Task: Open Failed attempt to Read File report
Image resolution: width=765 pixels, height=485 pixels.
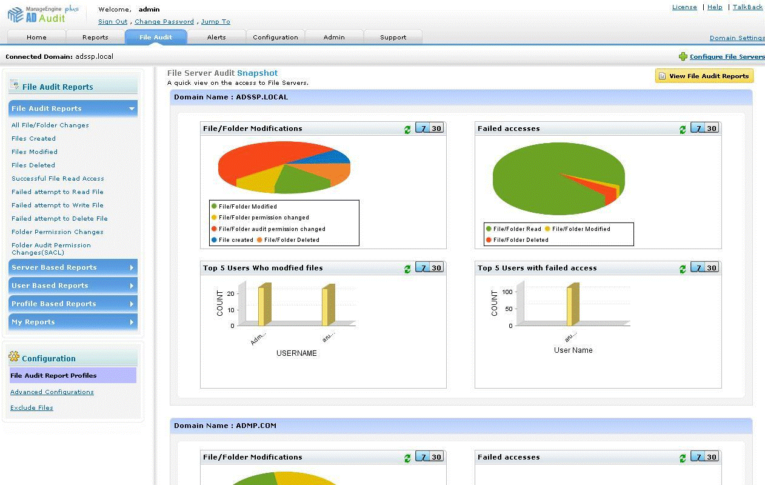Action: click(x=58, y=192)
